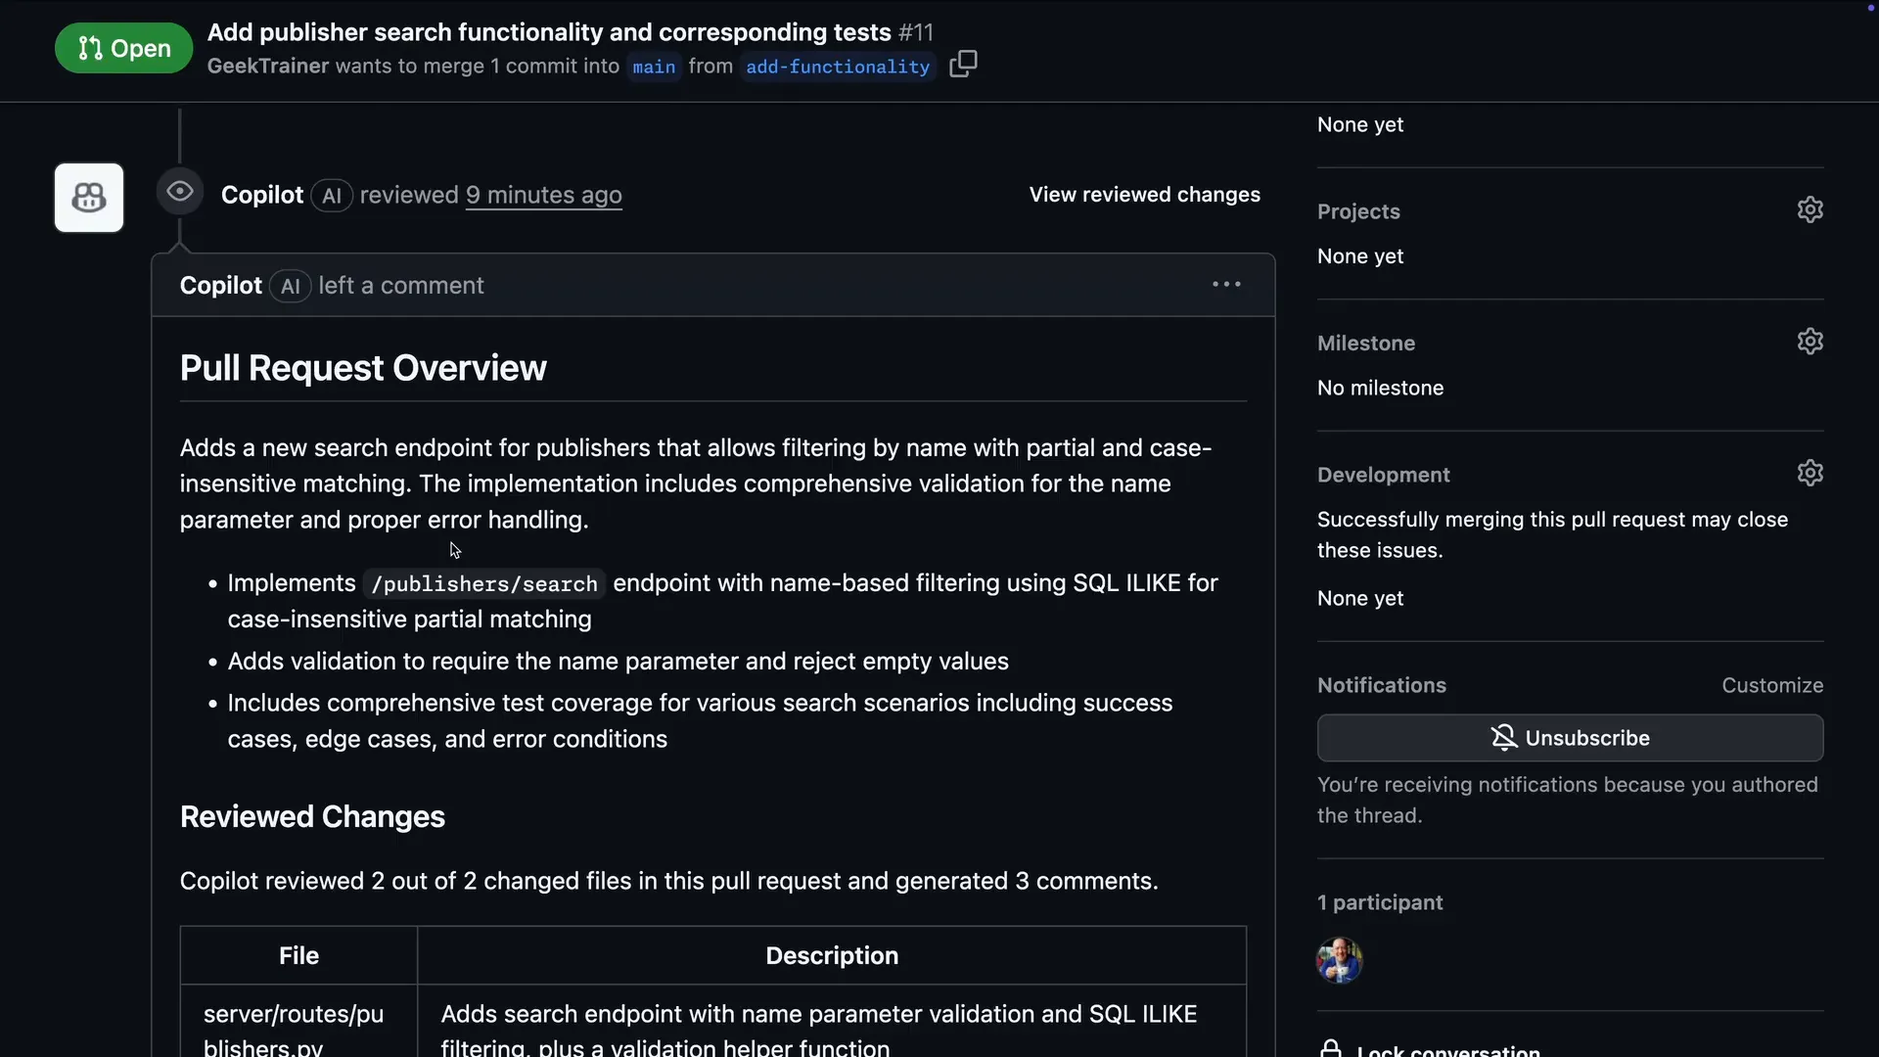The height and width of the screenshot is (1057, 1879).
Task: Open the add-functionality branch link
Action: click(838, 67)
